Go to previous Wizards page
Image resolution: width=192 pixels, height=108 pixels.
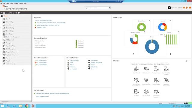coord(186,61)
